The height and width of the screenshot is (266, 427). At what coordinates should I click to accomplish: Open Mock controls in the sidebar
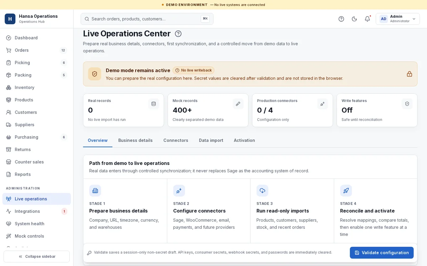point(37,236)
